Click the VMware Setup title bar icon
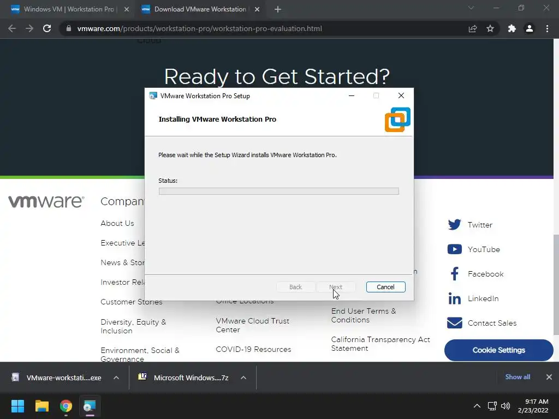 153,96
